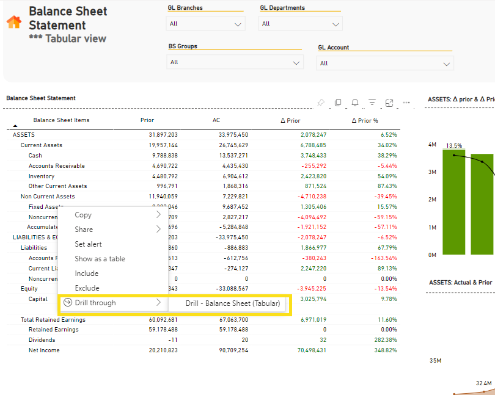
Task: Select the Other Current Assets row
Action: [x=58, y=186]
